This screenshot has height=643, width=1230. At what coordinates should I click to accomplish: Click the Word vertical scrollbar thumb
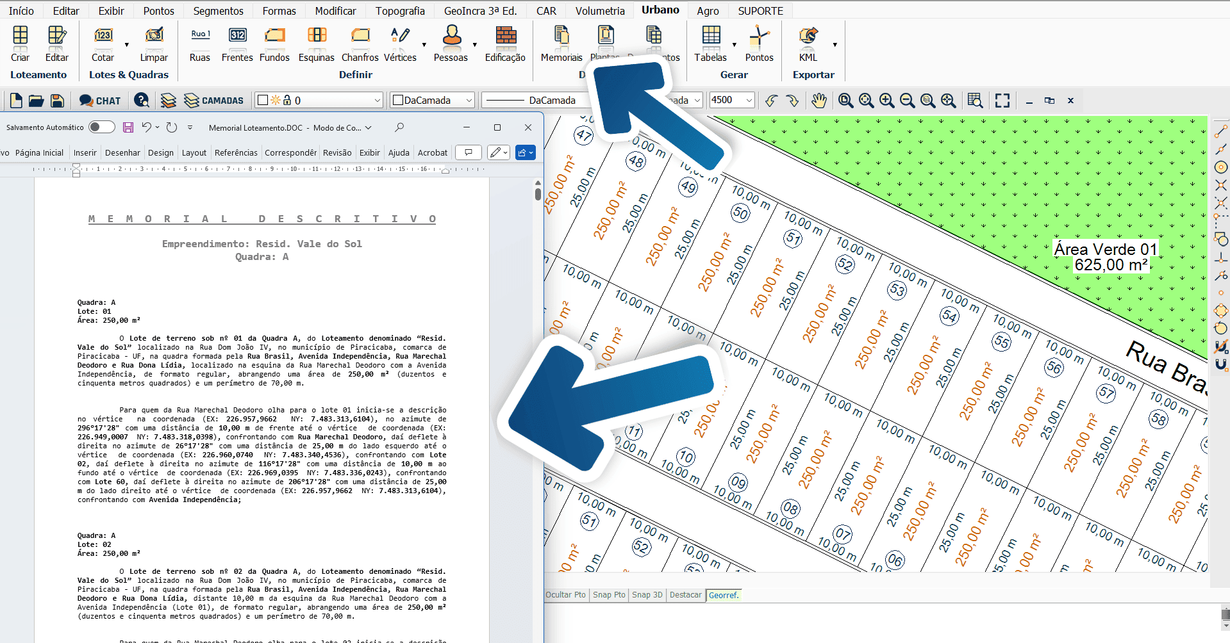click(538, 193)
